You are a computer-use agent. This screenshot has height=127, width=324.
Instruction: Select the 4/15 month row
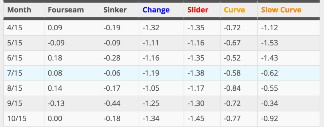coord(162,27)
